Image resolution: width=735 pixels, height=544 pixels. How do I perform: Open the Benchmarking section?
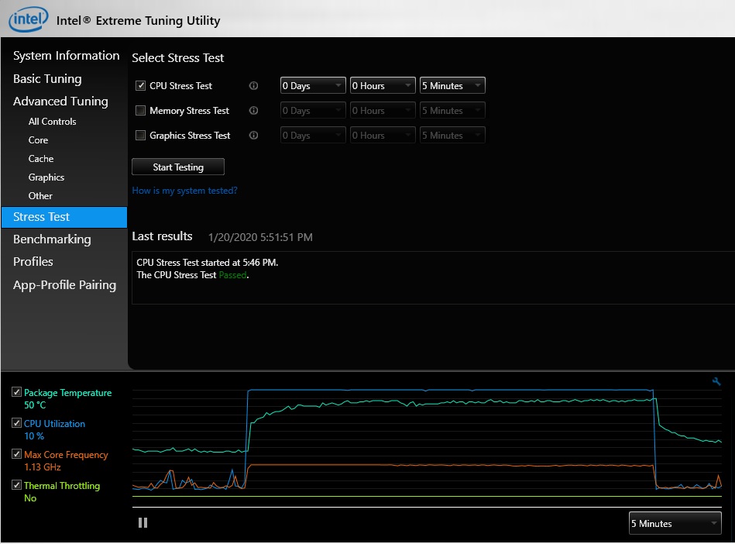pyautogui.click(x=52, y=239)
